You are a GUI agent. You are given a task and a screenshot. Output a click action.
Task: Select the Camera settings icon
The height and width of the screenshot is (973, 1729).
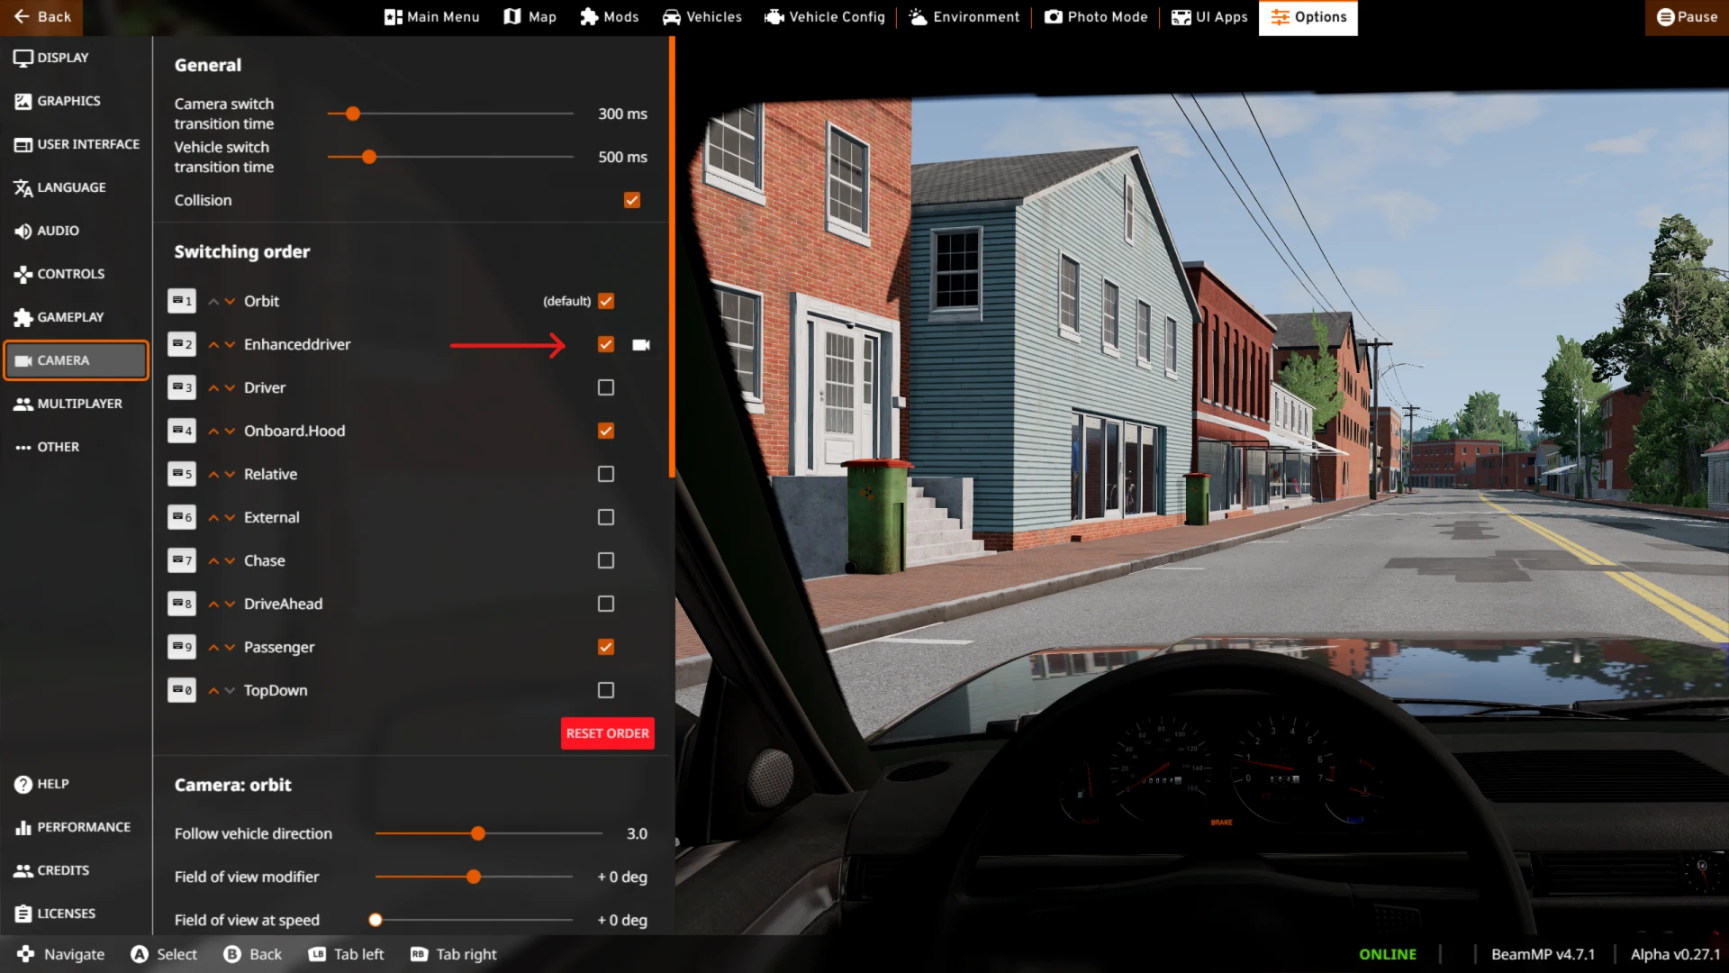pyautogui.click(x=24, y=359)
